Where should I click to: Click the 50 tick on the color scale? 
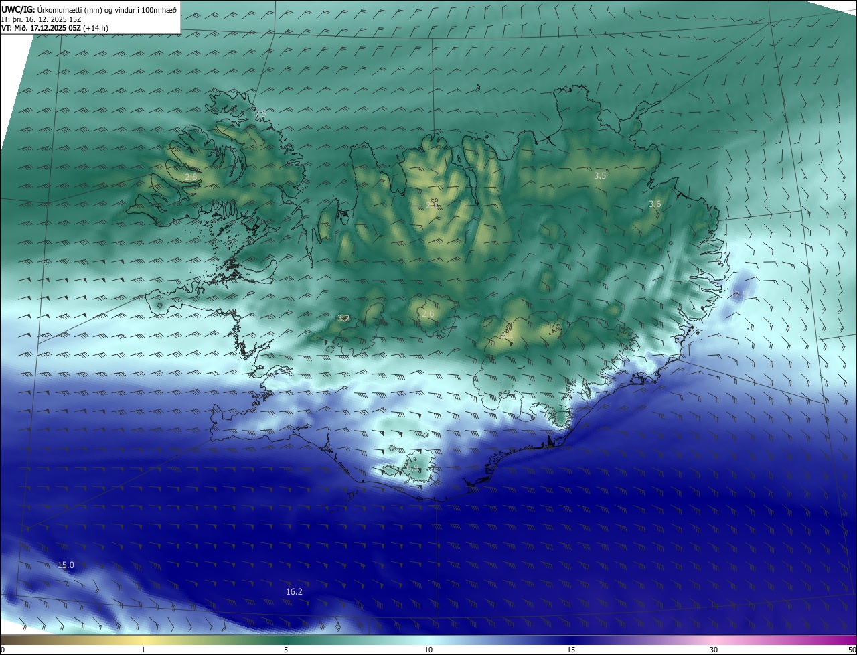coord(852,650)
